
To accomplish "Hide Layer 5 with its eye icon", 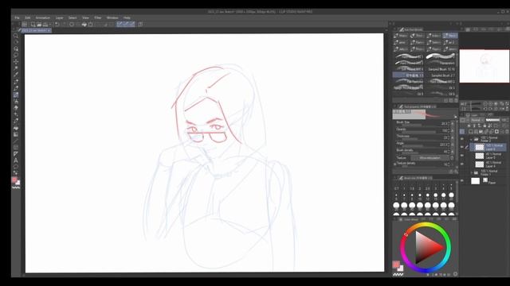I will point(462,156).
